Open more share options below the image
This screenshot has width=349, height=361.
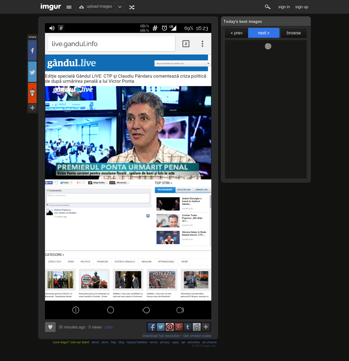tap(206, 327)
